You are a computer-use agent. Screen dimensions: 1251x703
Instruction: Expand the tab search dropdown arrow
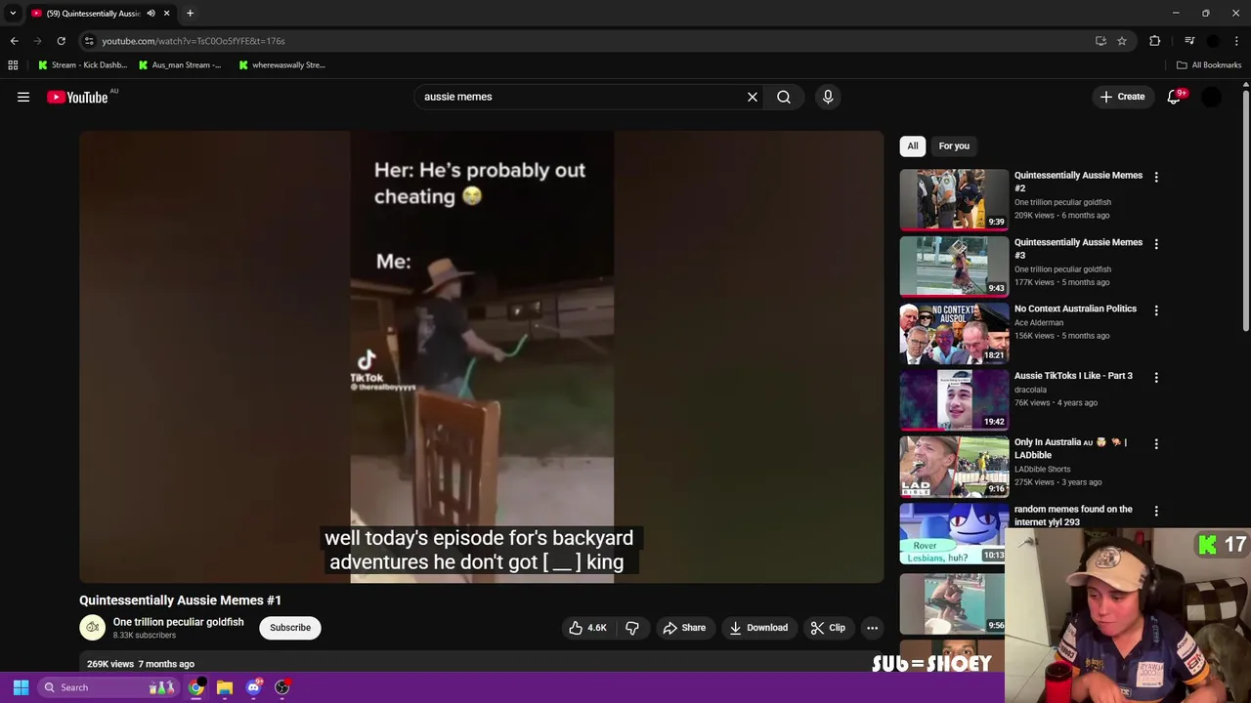[13, 14]
